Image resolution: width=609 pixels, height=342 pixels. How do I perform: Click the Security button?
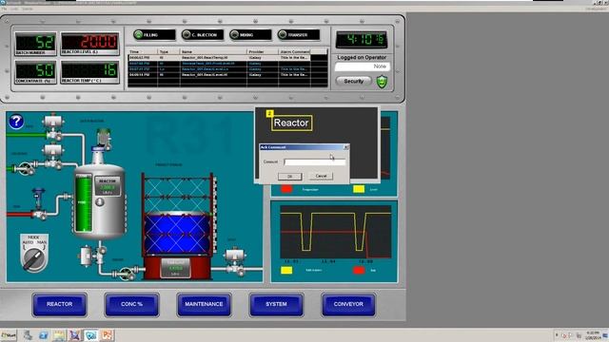coord(353,82)
